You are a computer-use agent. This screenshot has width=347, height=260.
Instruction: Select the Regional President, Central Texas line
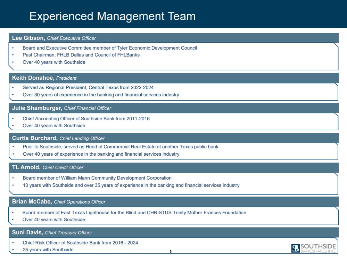tap(88, 87)
